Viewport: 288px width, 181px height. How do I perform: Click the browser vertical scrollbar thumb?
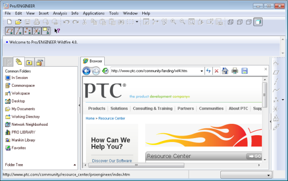(265, 95)
